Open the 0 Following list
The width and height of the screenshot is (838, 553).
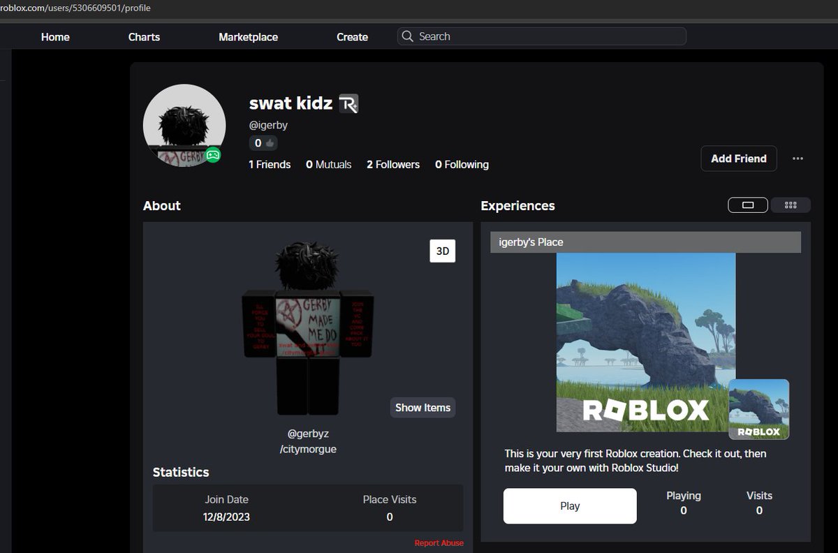(x=462, y=165)
